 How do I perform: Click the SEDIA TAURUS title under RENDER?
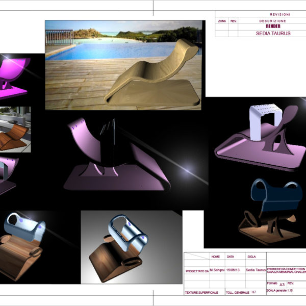pyautogui.click(x=273, y=33)
